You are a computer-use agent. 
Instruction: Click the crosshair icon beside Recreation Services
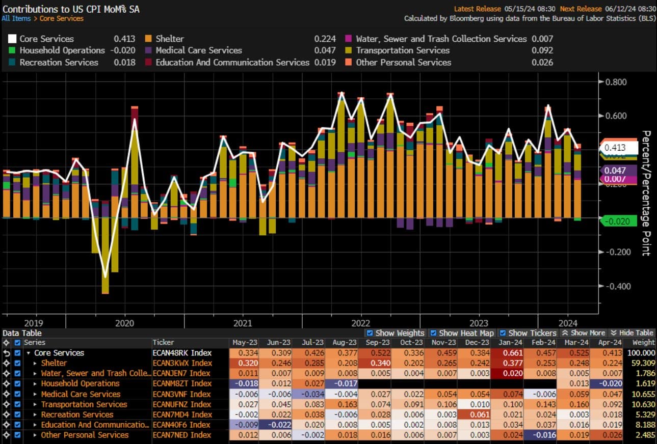click(6, 414)
